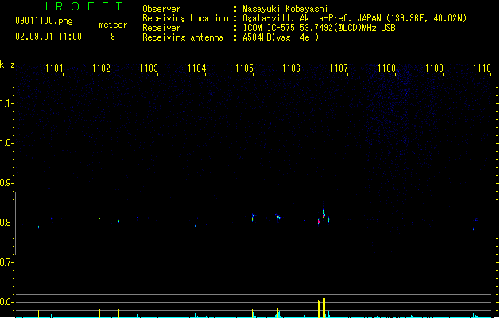Click the 0.9 frequency axis label
This screenshot has height=318, width=500.
[x=6, y=183]
